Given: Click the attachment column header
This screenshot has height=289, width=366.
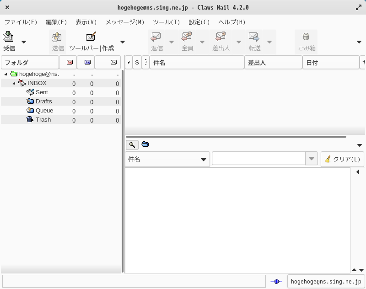Looking at the screenshot, I should tap(145, 62).
